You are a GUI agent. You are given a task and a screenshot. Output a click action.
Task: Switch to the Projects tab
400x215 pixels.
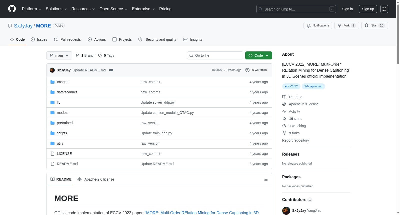pyautogui.click(x=122, y=39)
